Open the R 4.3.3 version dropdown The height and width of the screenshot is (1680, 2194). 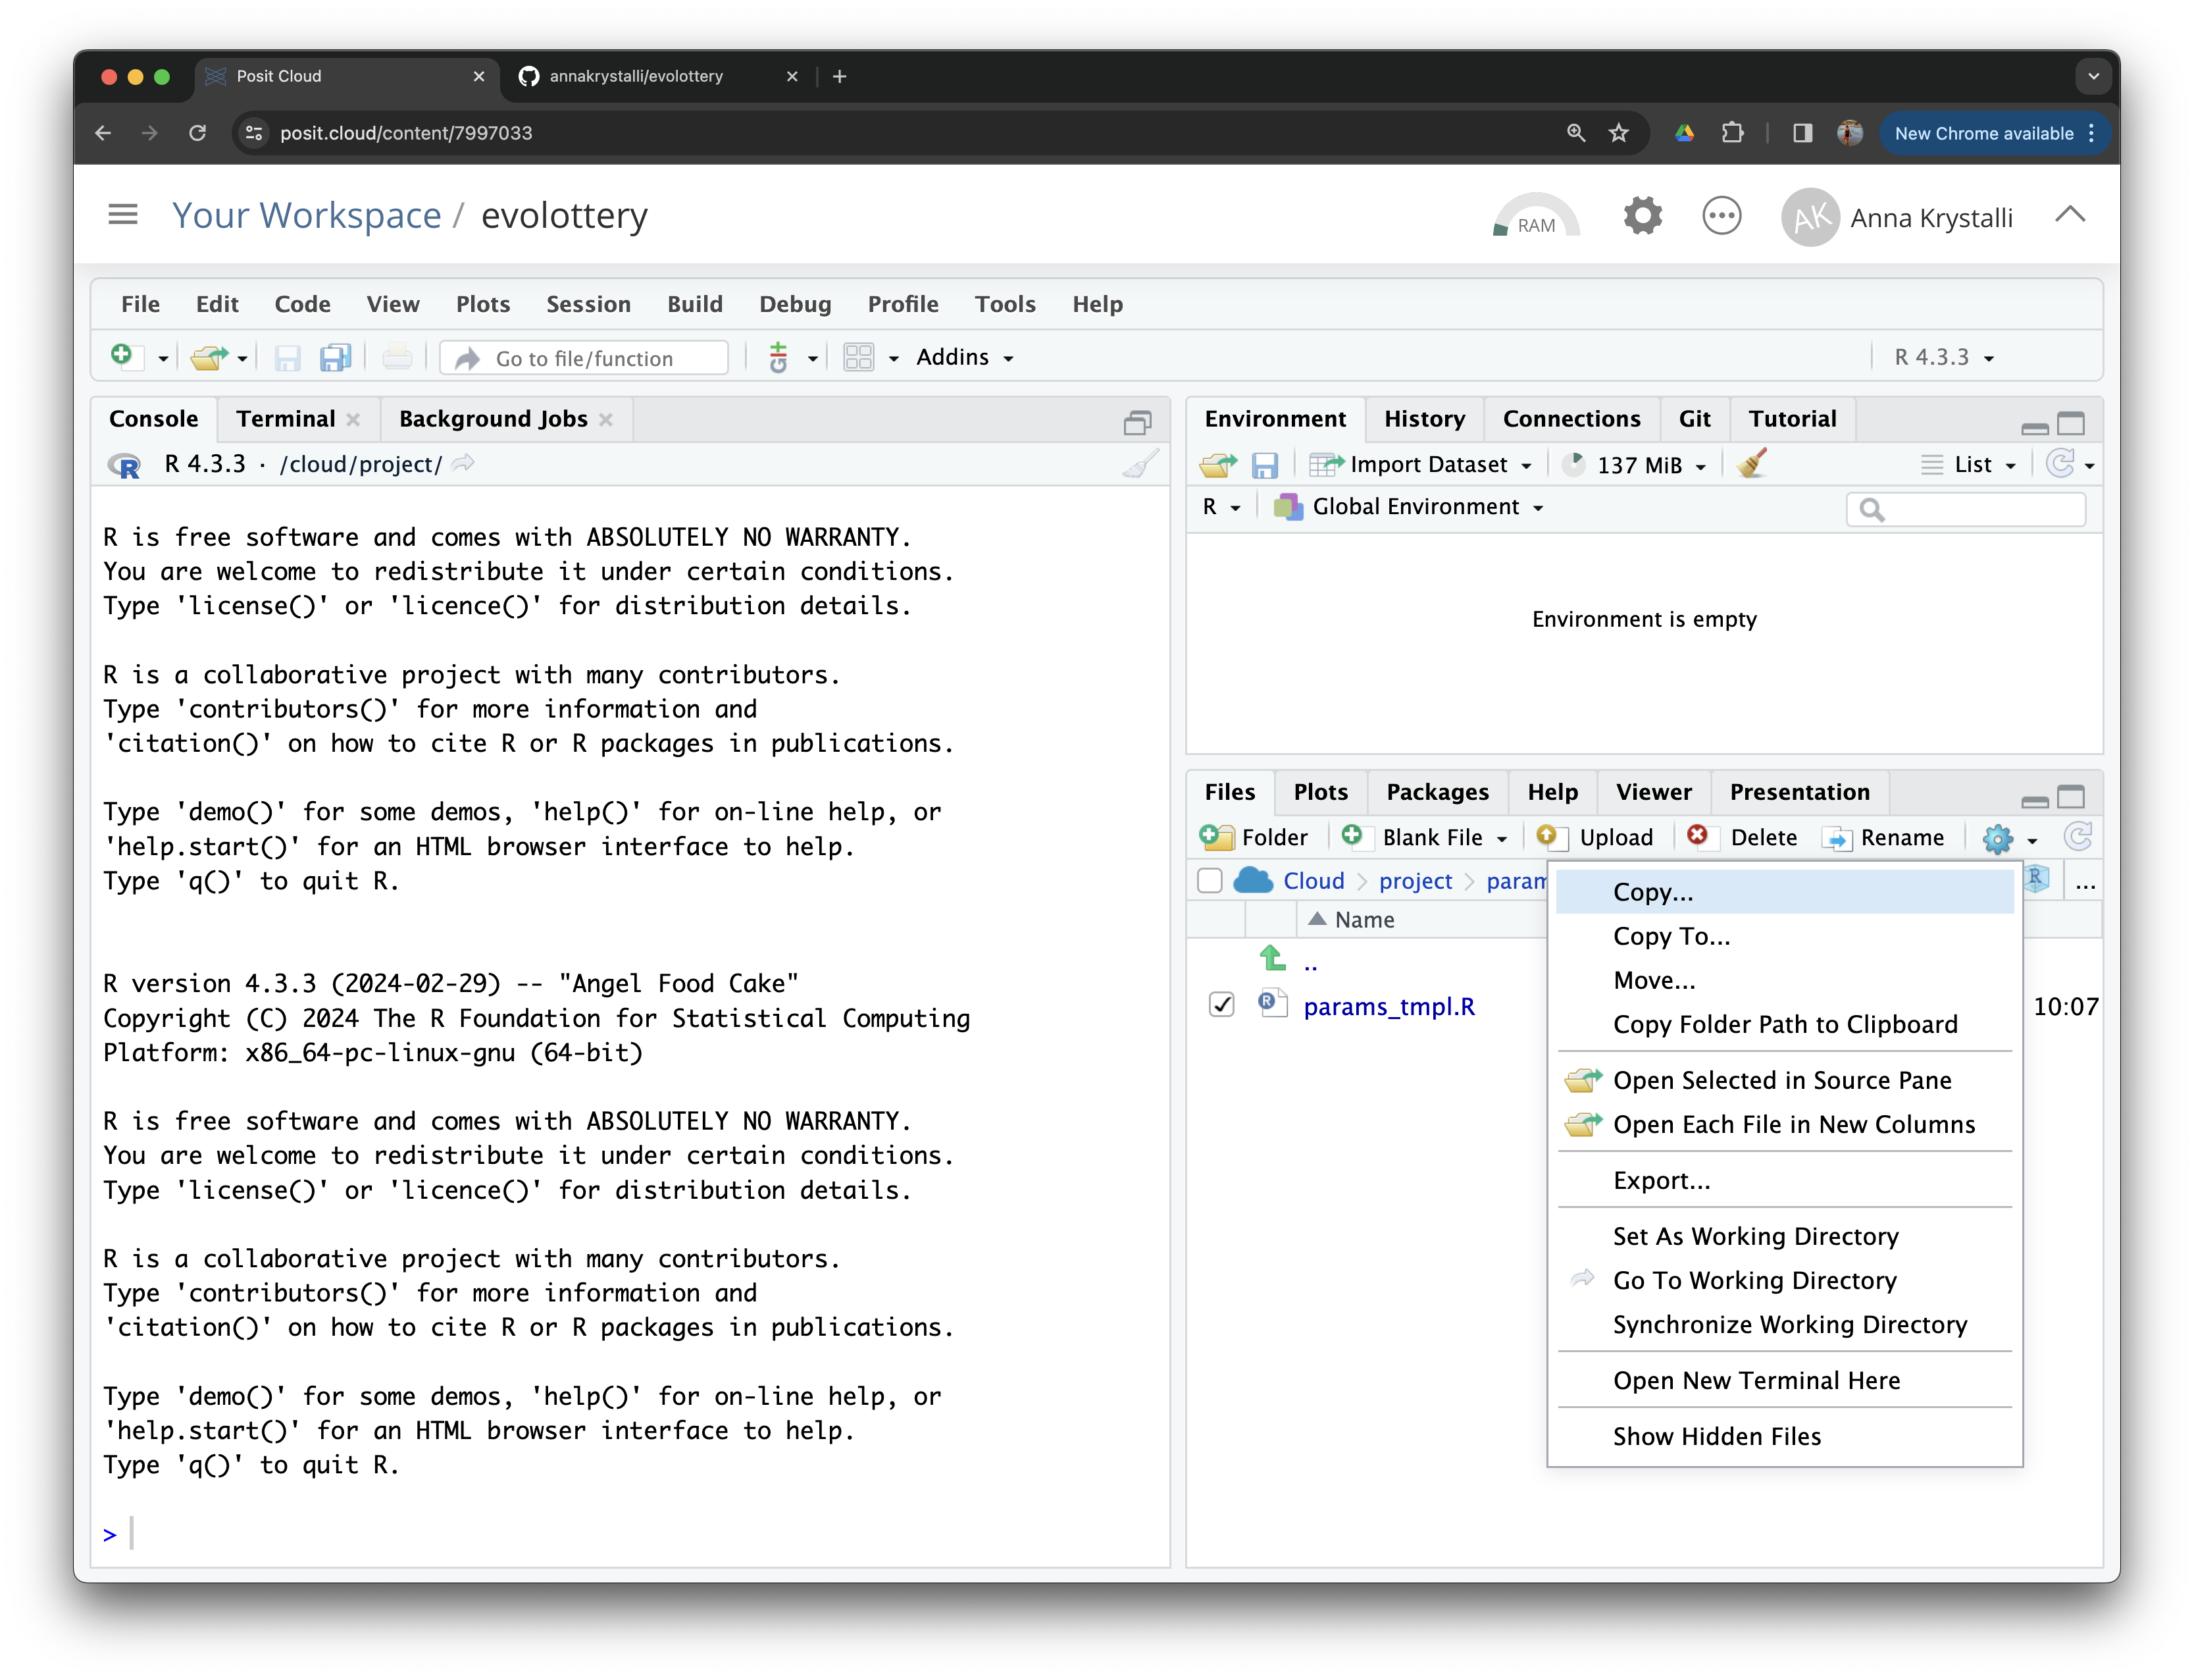coord(1943,357)
